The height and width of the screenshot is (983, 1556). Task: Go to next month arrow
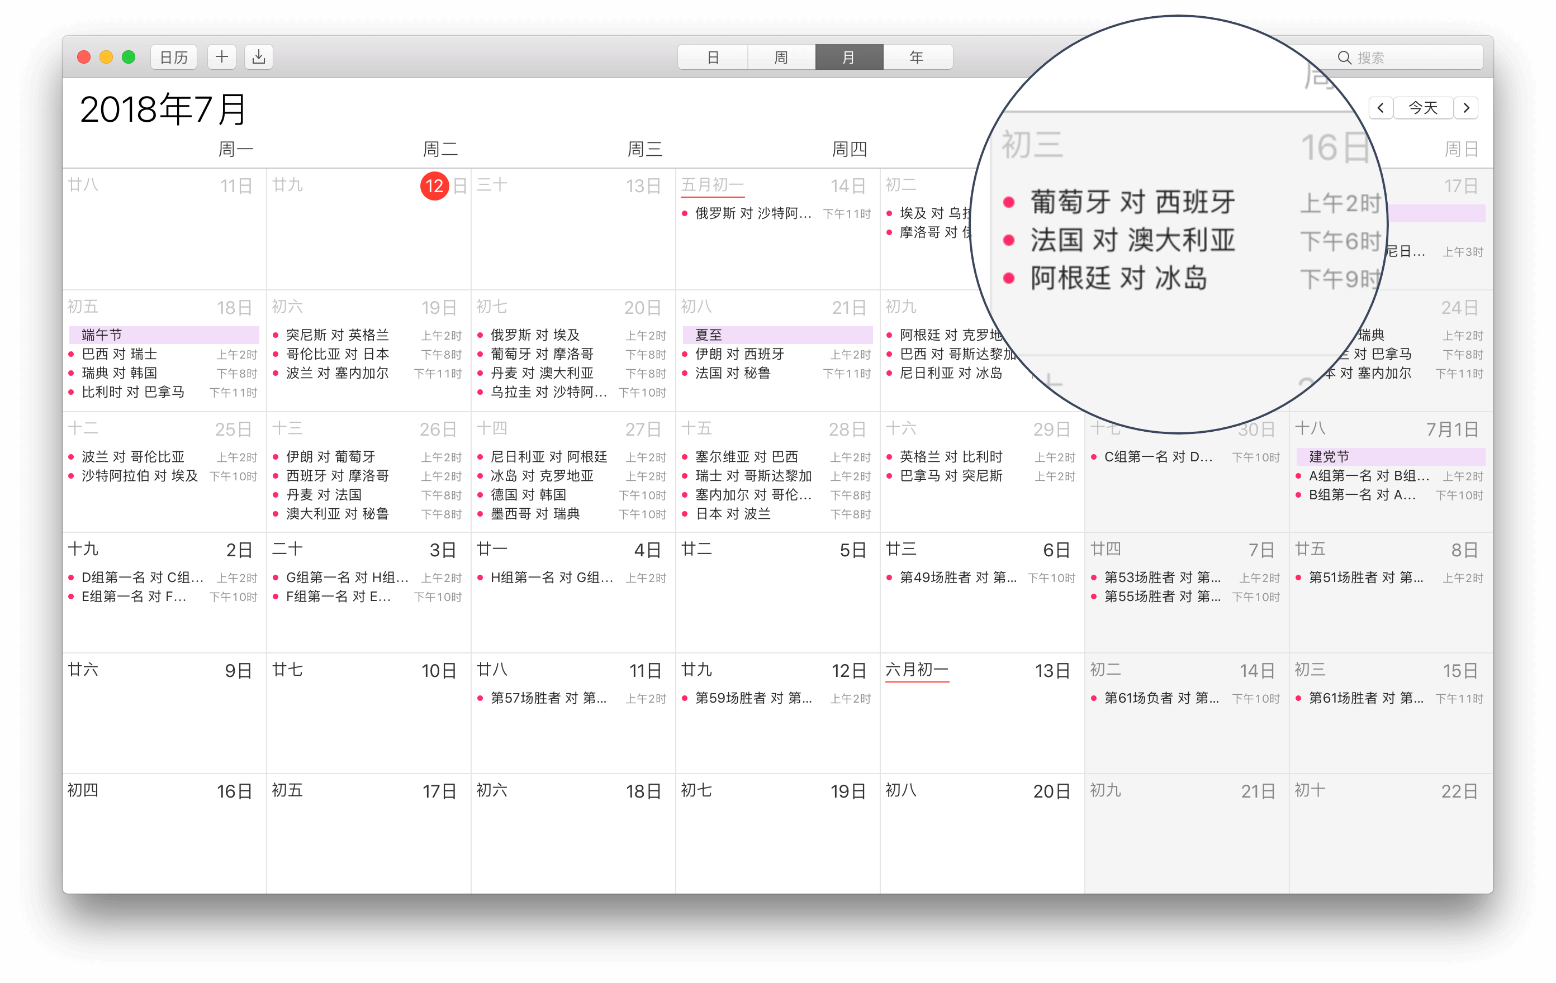[x=1466, y=108]
